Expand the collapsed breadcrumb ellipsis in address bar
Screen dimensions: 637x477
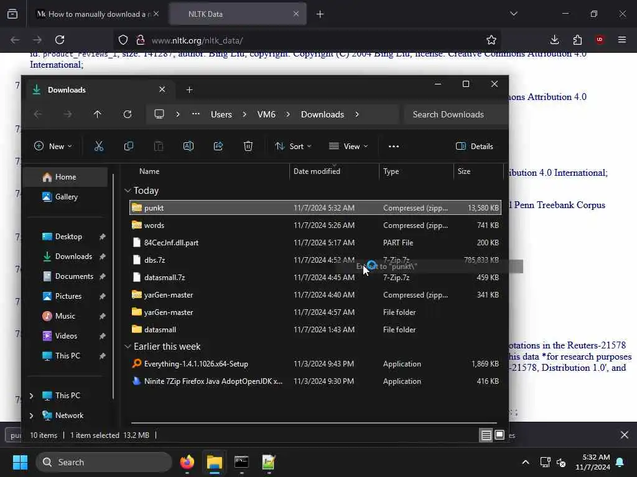196,114
